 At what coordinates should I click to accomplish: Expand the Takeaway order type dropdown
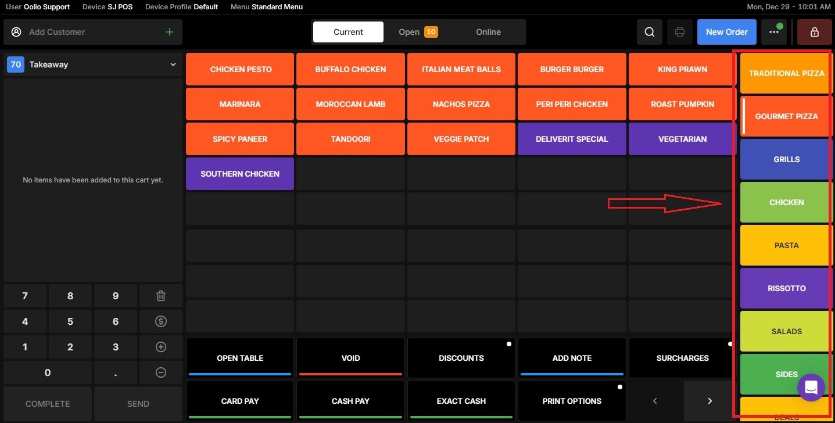tap(173, 64)
